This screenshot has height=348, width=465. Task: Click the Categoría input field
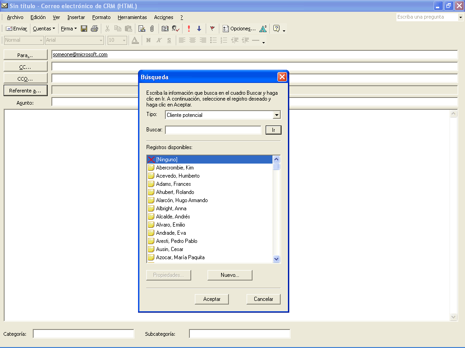tap(84, 334)
